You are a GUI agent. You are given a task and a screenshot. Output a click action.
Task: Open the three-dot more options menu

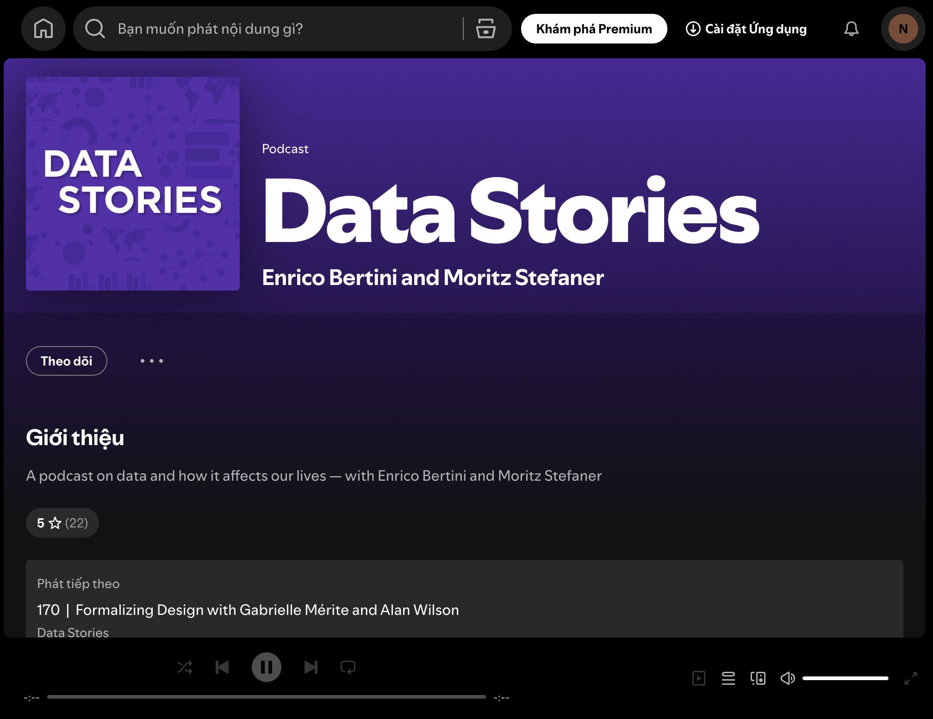click(152, 361)
